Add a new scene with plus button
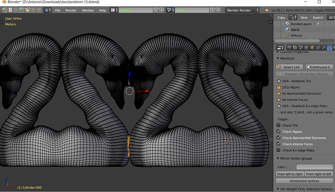 pyautogui.click(x=213, y=10)
